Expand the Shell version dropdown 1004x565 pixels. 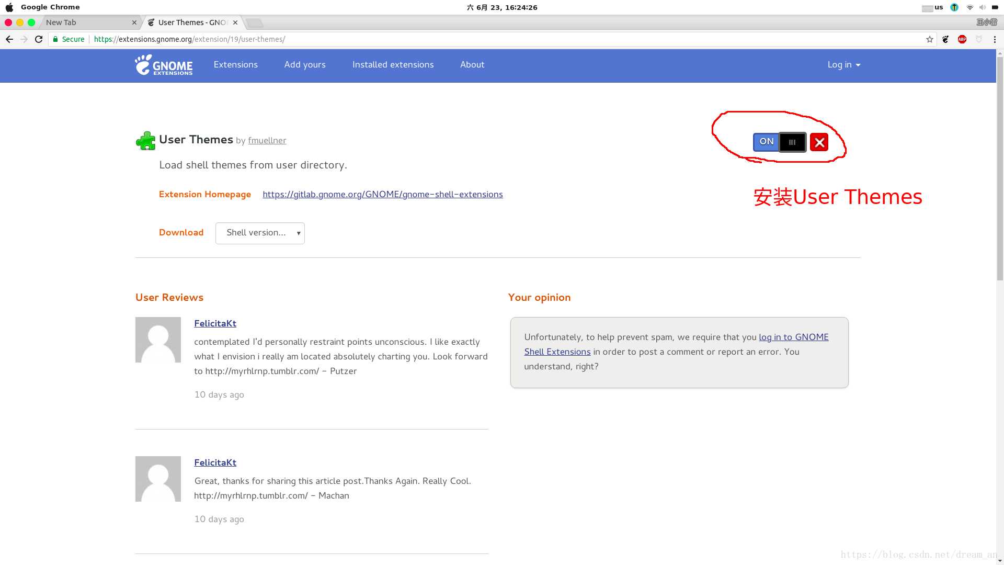pyautogui.click(x=260, y=233)
